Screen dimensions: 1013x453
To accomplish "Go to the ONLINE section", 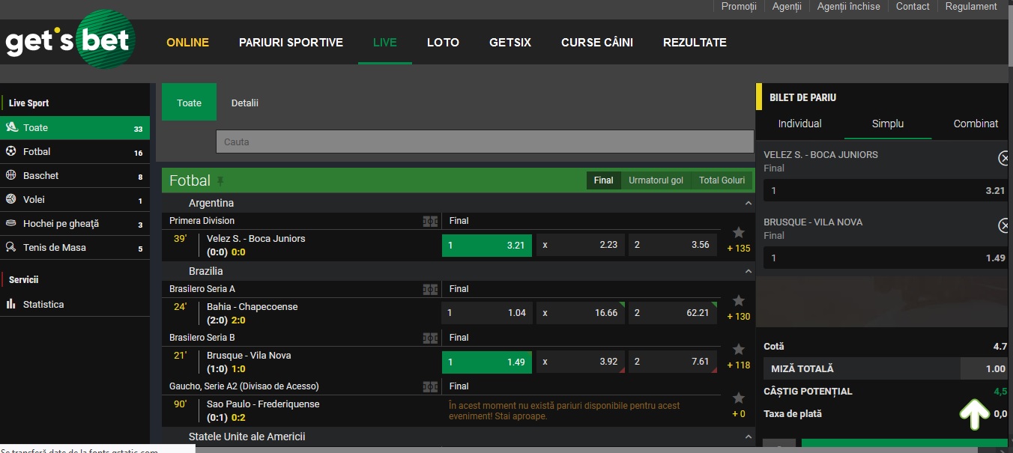I will tap(187, 43).
